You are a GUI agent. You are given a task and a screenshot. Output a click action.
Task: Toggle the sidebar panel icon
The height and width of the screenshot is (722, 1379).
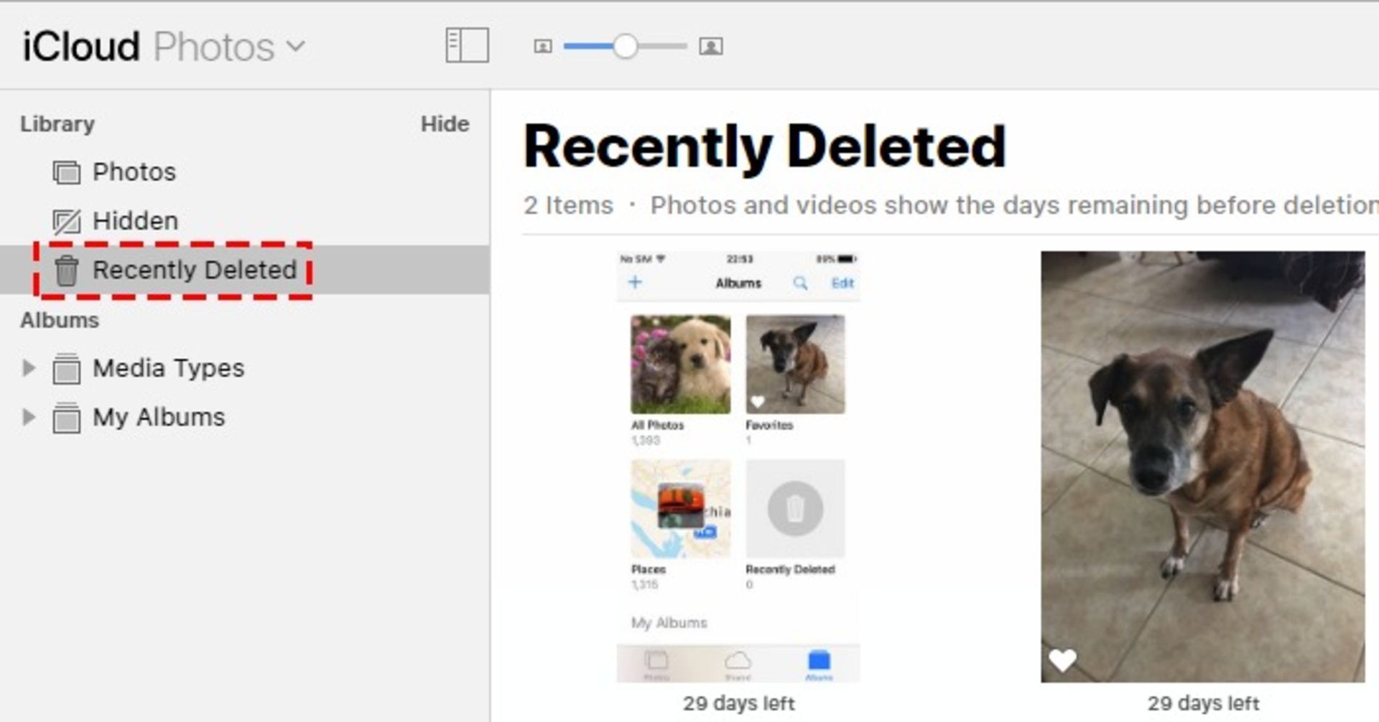click(x=467, y=46)
